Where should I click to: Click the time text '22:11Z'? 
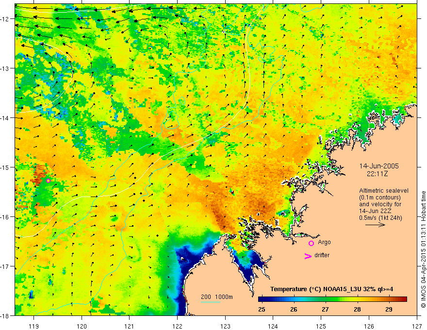point(377,174)
